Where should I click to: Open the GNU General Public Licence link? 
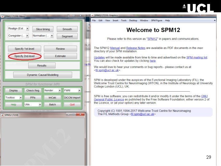(109, 100)
